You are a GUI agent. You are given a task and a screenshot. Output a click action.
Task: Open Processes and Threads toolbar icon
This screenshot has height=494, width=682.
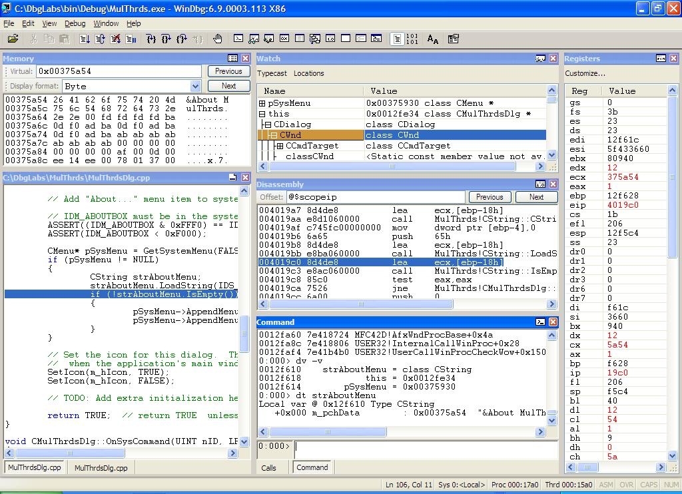(361, 39)
